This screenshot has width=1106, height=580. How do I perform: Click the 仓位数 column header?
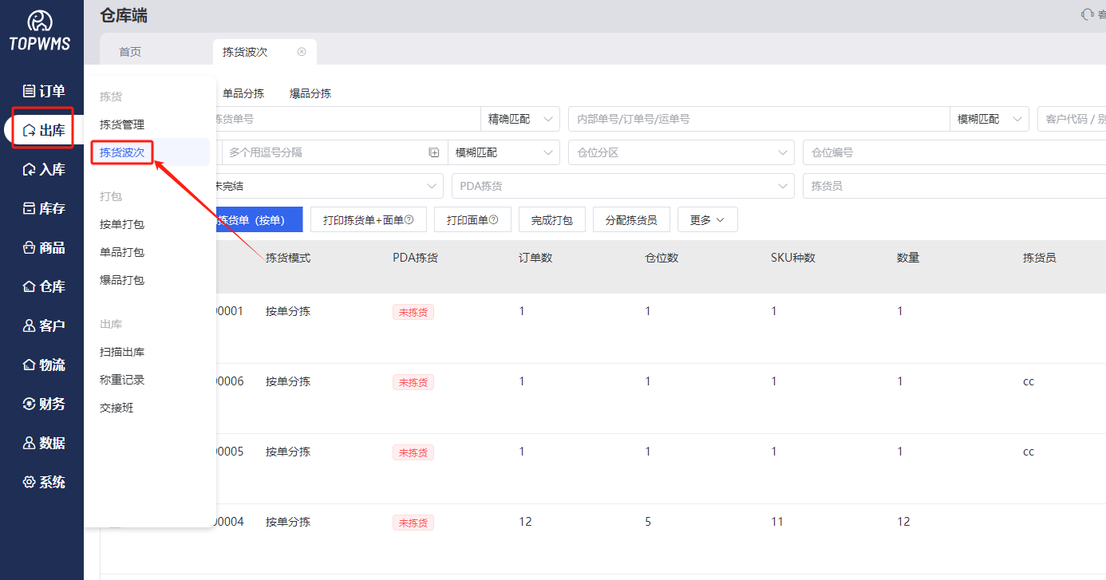tap(662, 258)
